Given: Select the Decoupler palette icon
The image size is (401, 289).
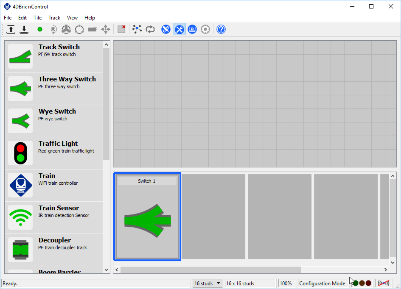Looking at the screenshot, I should click(20, 250).
